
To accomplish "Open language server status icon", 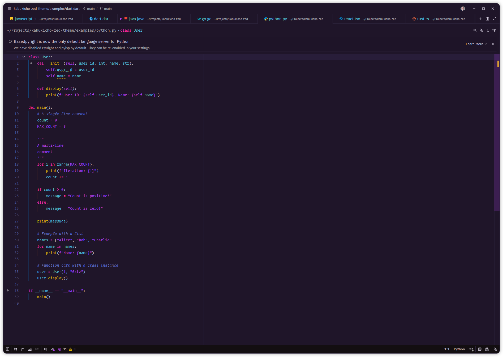I will pos(53,349).
